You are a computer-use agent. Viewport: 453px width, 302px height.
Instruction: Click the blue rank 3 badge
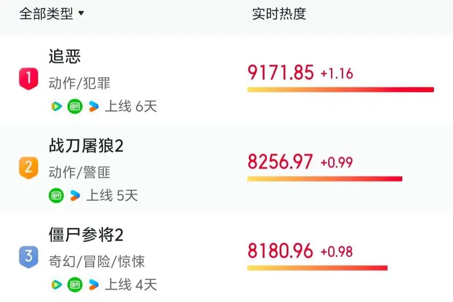click(28, 257)
